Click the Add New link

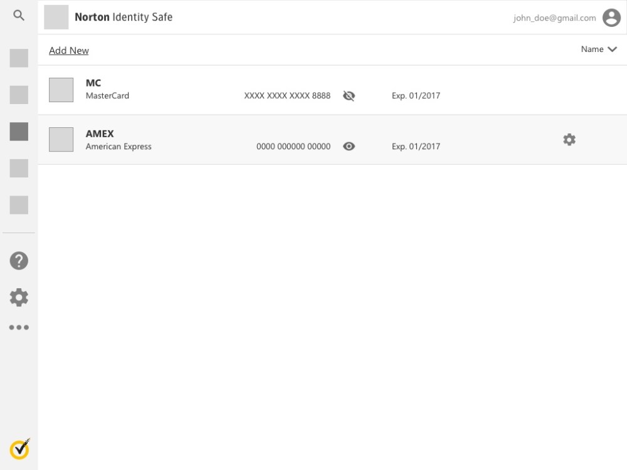pyautogui.click(x=69, y=51)
